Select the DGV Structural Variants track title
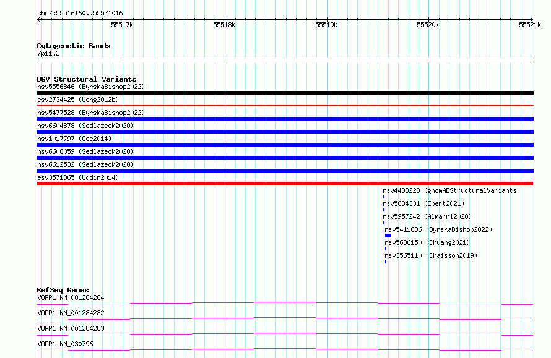551x358 pixels. click(87, 79)
